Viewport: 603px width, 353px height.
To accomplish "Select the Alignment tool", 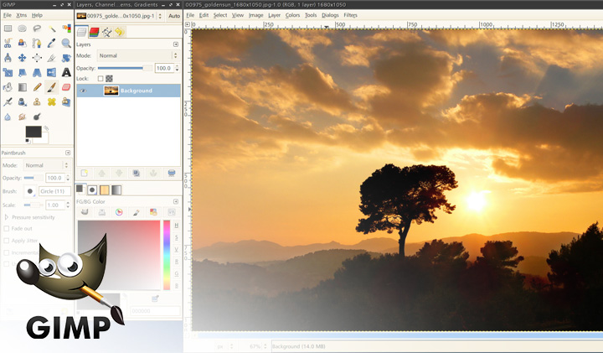I will coord(37,58).
